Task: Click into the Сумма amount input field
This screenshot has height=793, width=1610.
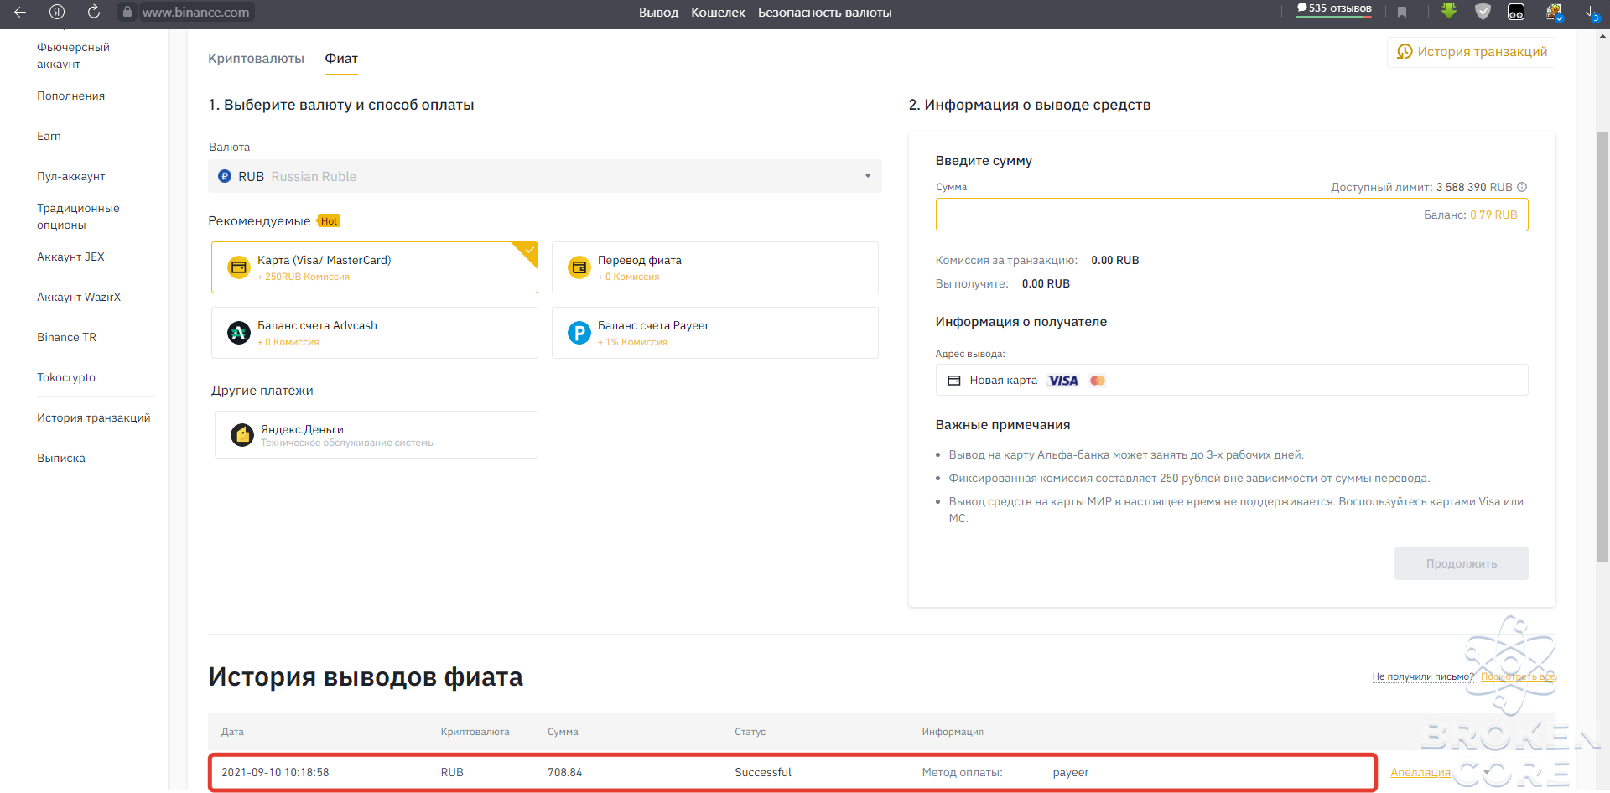Action: point(1232,215)
